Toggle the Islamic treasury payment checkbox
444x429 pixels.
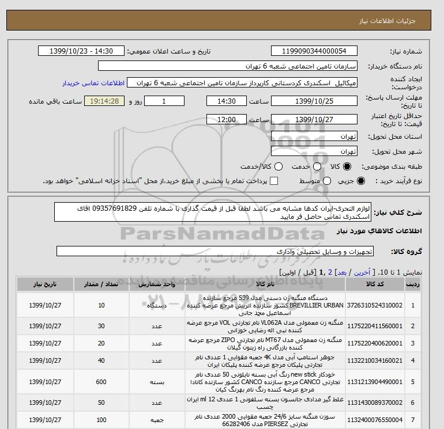(274, 181)
